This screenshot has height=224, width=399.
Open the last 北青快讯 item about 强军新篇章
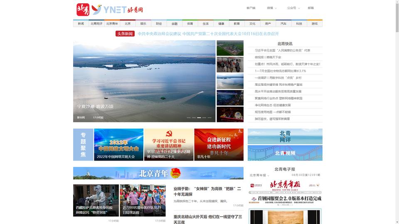coord(272,119)
